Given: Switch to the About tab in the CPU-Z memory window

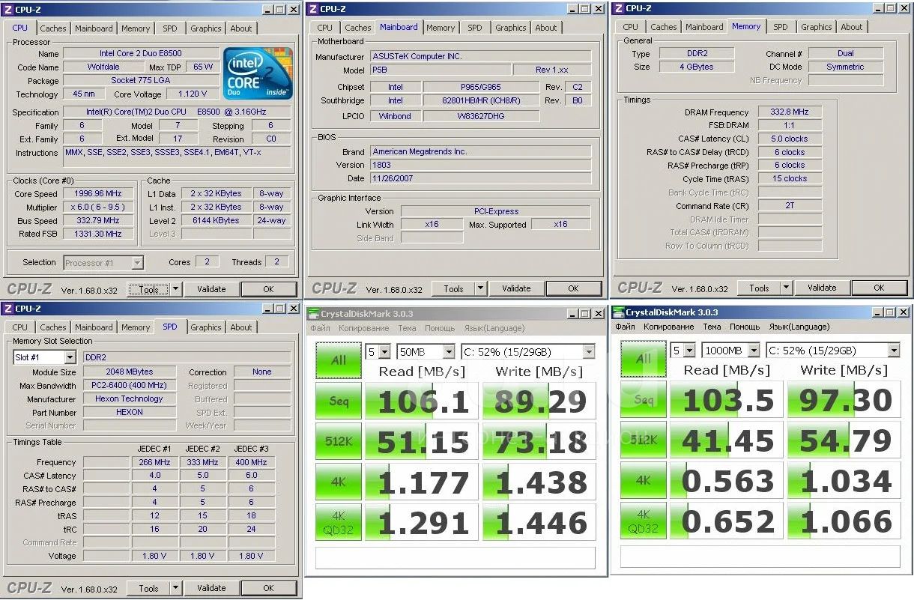Looking at the screenshot, I should 851,27.
